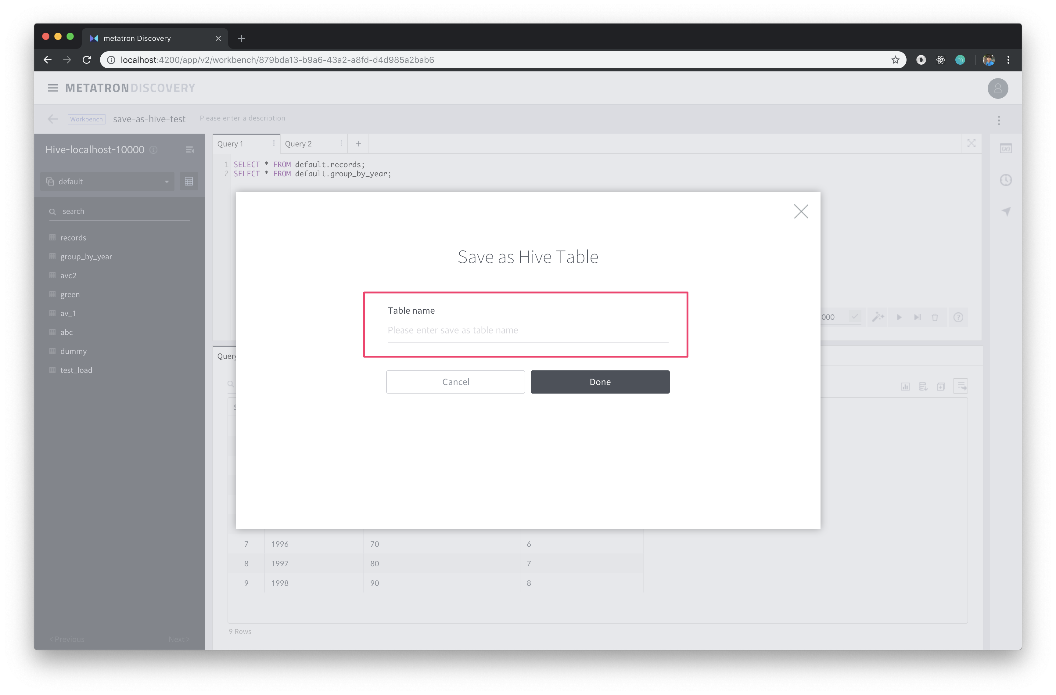The height and width of the screenshot is (695, 1056).
Task: Collapse the schema side panel
Action: (x=190, y=150)
